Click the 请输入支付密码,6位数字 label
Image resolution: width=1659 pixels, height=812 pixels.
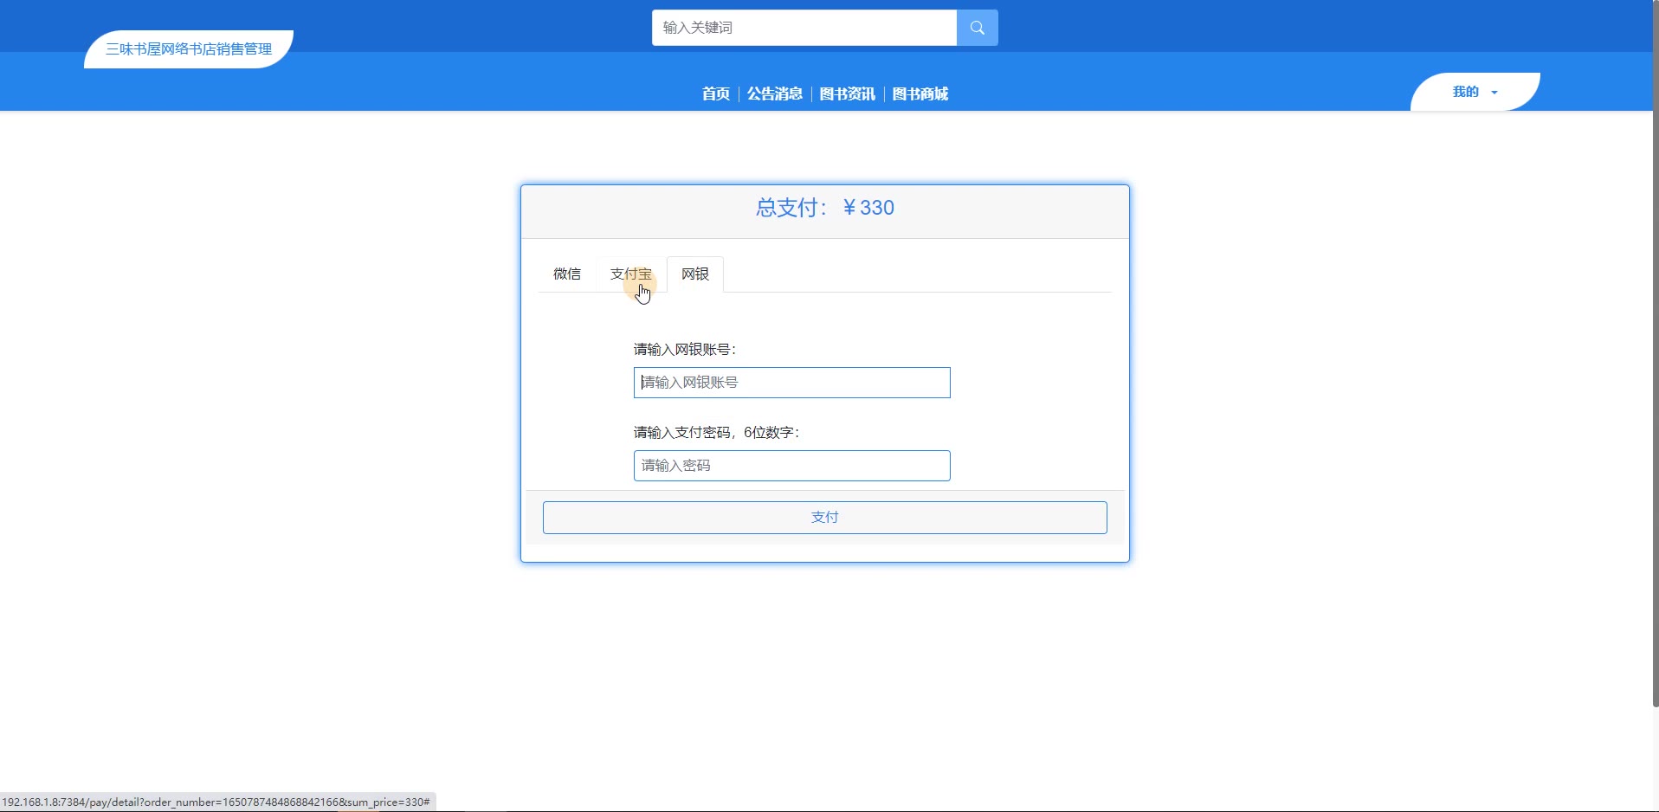coord(716,433)
